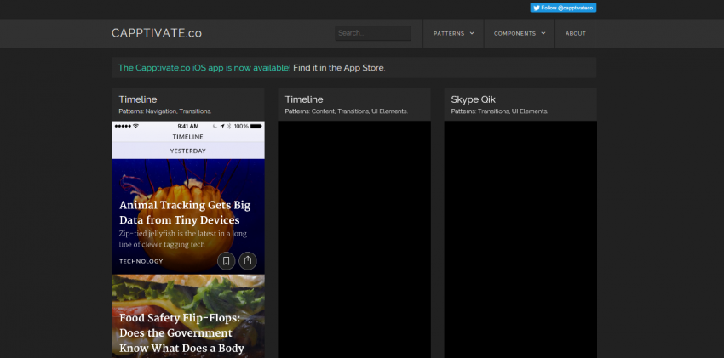Tap the bookmark icon on jellyfish article
The image size is (724, 358).
(227, 261)
